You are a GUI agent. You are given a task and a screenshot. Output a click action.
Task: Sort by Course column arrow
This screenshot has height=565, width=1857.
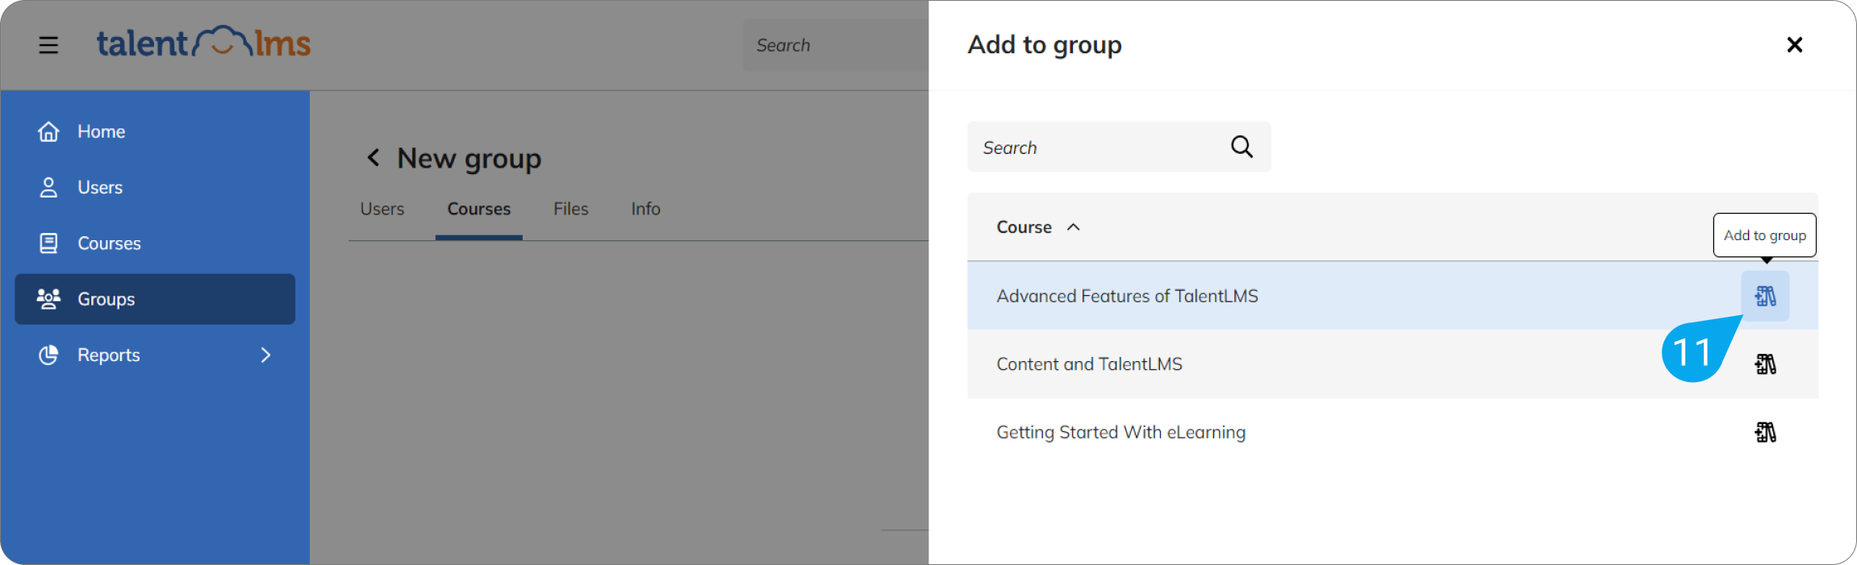pos(1073,227)
